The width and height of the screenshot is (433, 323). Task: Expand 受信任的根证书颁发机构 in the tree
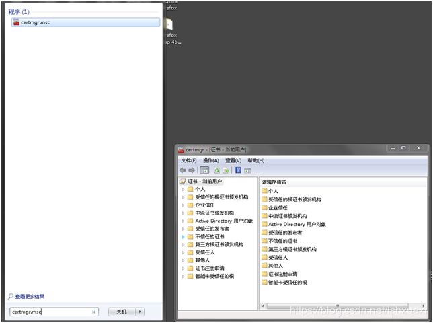coord(183,197)
